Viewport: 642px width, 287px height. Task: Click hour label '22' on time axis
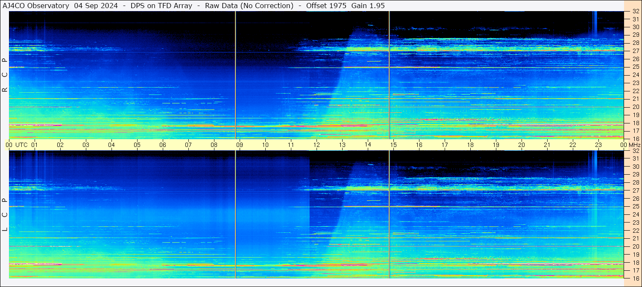(x=573, y=145)
